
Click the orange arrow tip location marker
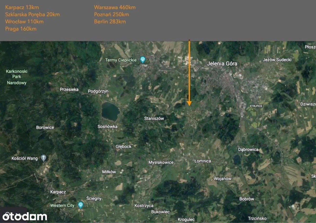pos(189,104)
